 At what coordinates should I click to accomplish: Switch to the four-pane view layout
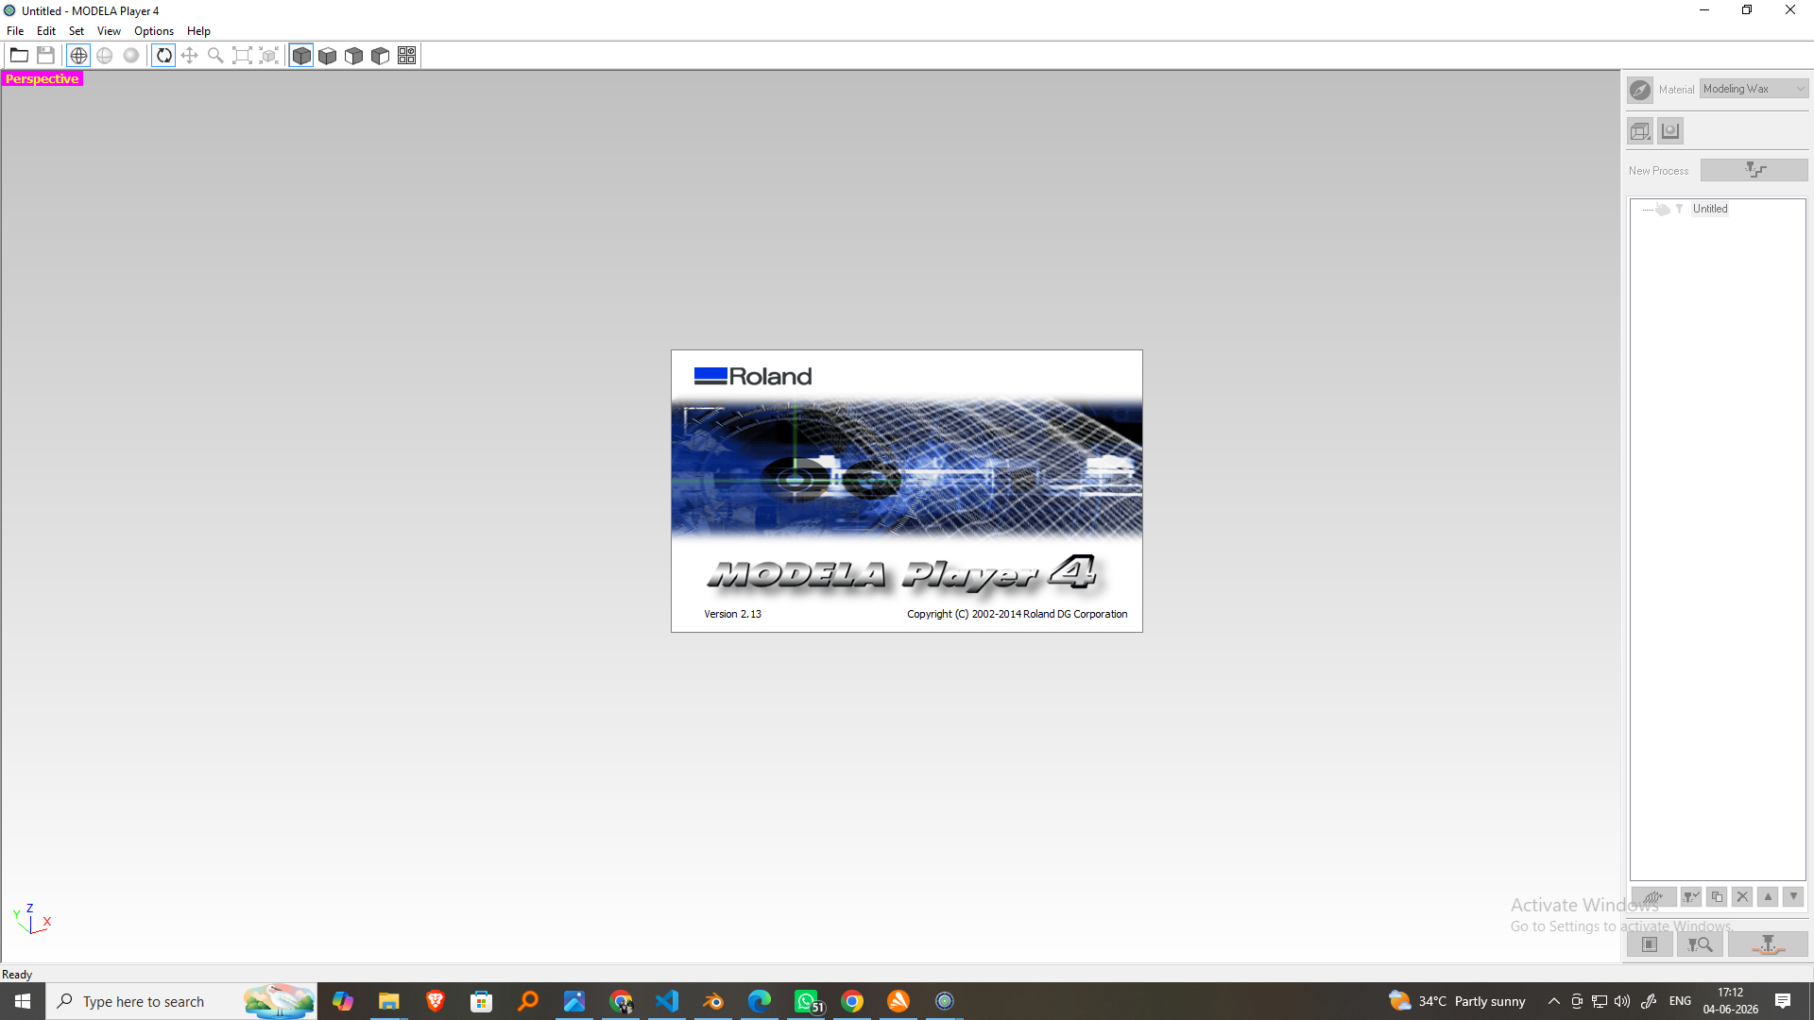(x=407, y=56)
